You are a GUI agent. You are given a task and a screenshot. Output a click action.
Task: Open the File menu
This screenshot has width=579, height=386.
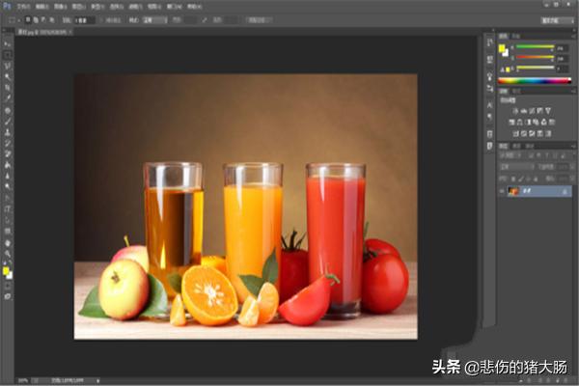point(23,6)
